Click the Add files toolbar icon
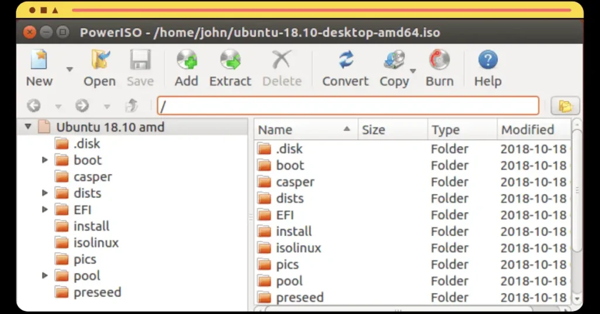600x314 pixels. (186, 60)
